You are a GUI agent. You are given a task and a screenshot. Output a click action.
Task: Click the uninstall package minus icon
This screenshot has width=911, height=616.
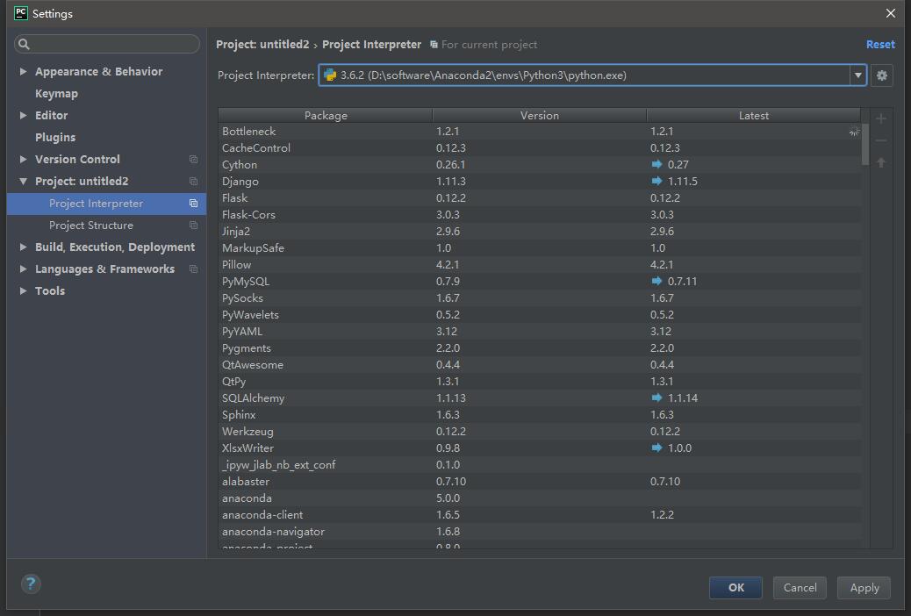[x=881, y=140]
